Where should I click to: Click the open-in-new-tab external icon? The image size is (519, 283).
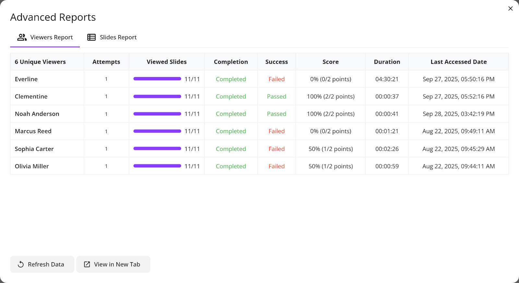(87, 264)
